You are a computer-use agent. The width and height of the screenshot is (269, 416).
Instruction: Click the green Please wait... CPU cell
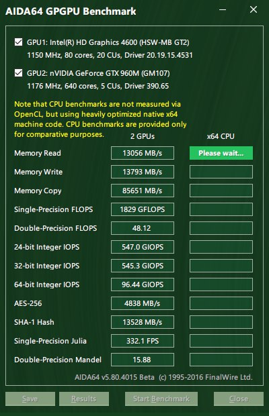221,153
